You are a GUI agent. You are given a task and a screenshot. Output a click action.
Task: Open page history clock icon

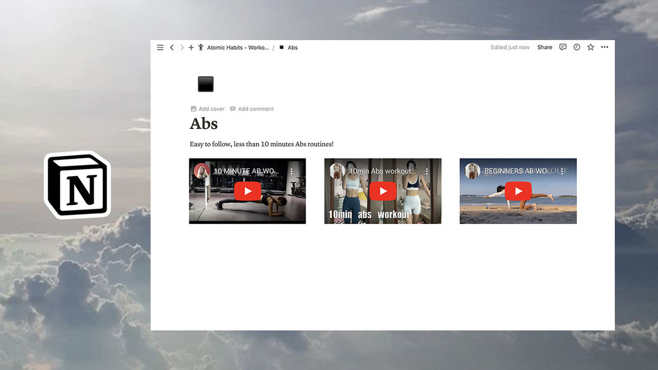pos(577,47)
